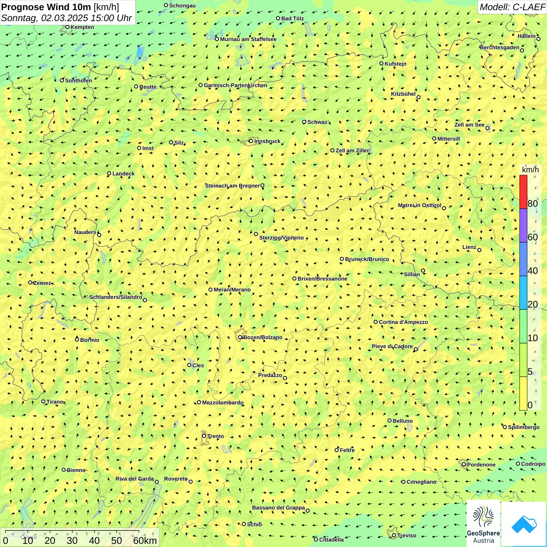Click the Garmisch-Partenkirchen marker

coord(200,85)
